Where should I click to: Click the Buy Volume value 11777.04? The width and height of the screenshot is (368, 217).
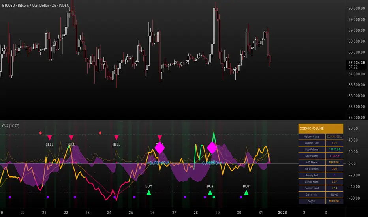334,150
